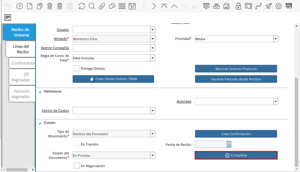
Task: Expand the Prioridad dropdown
Action: [276, 39]
